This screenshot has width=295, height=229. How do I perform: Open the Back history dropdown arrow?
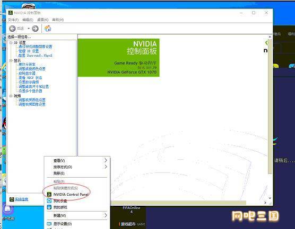29,29
